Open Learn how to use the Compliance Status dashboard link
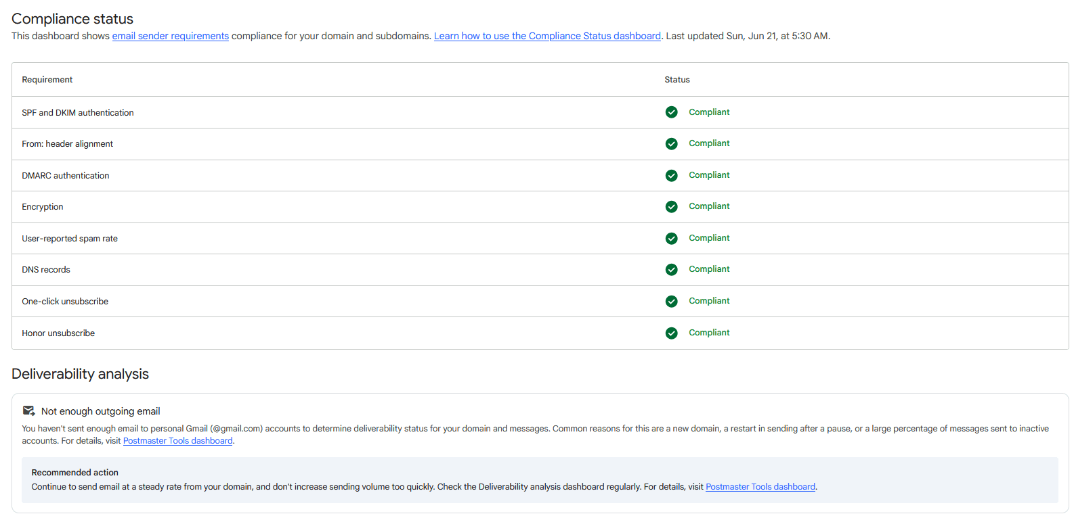 (x=547, y=36)
